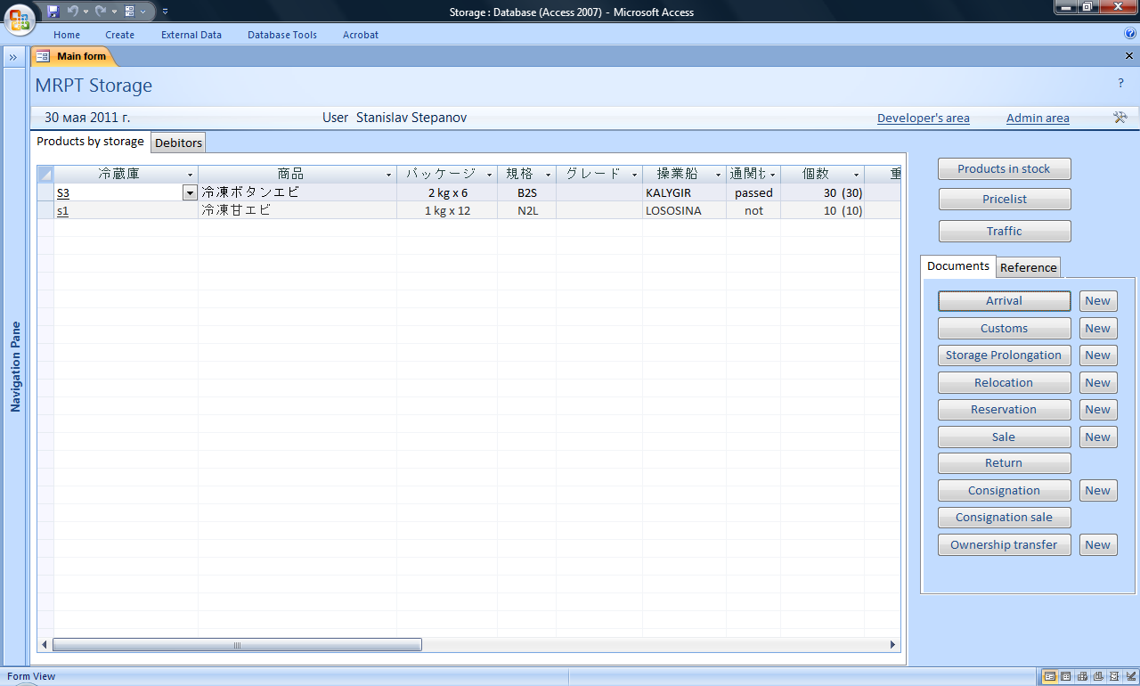Open the グレード column filter dropdown
1140x686 pixels.
[634, 175]
